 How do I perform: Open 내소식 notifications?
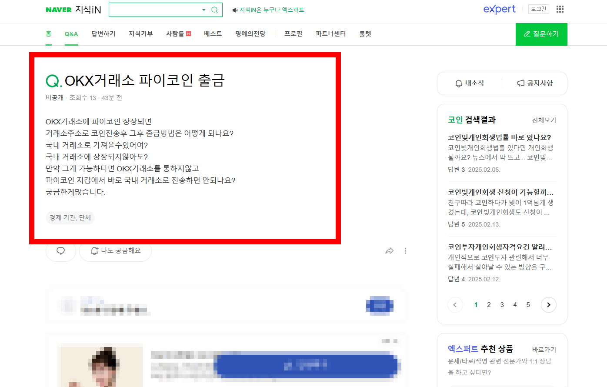pos(470,83)
